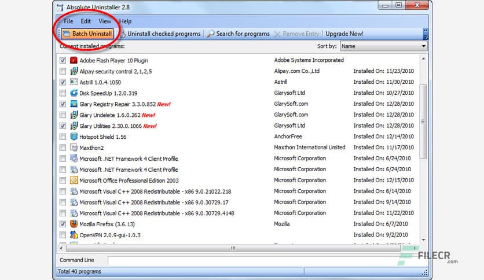
Task: Check the Microsoft Office Professional 2003 checkbox
Action: 63,180
